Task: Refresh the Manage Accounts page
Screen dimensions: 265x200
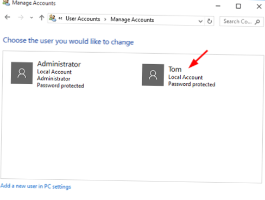Action: tap(210, 21)
